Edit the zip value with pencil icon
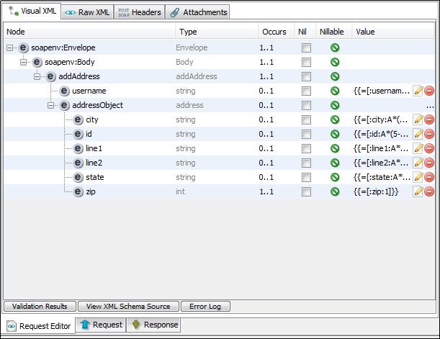Screen dimensions: 440x339 pyautogui.click(x=418, y=191)
